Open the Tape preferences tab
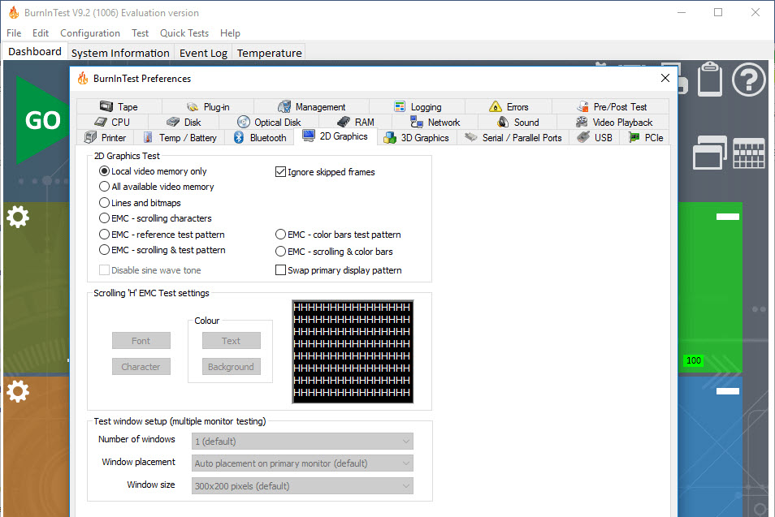775x517 pixels. [119, 106]
